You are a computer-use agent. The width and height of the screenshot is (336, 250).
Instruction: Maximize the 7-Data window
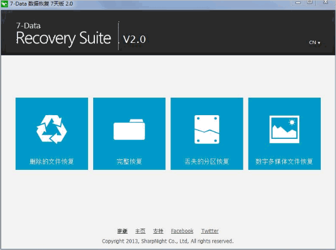pos(309,2)
